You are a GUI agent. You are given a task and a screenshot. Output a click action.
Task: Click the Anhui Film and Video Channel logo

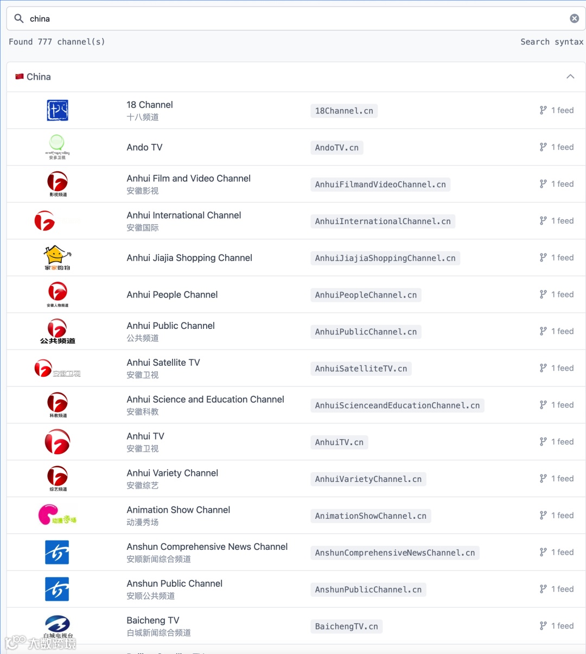[58, 184]
